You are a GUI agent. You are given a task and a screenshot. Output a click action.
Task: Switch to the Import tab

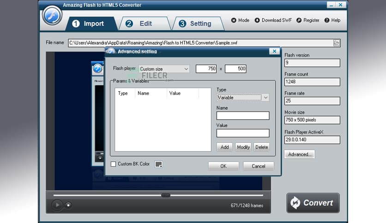[x=91, y=23]
